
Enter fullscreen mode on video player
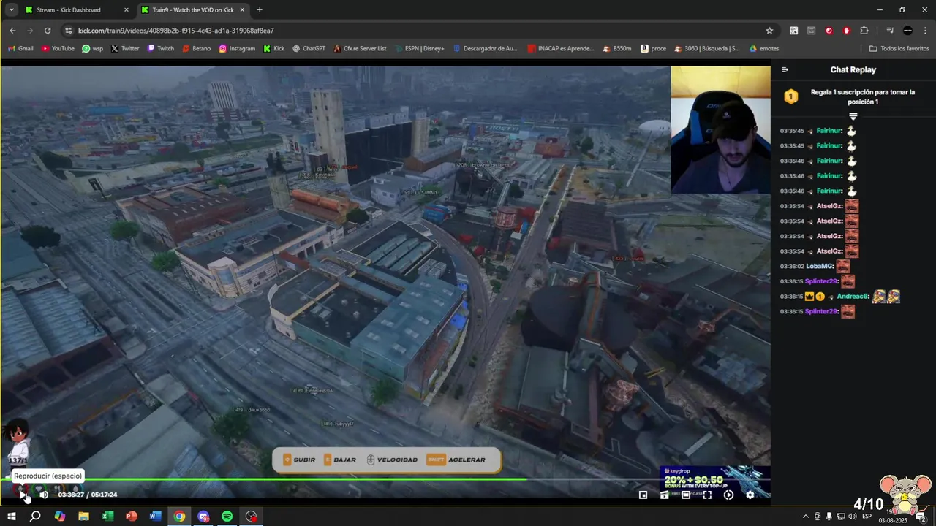[x=707, y=495]
